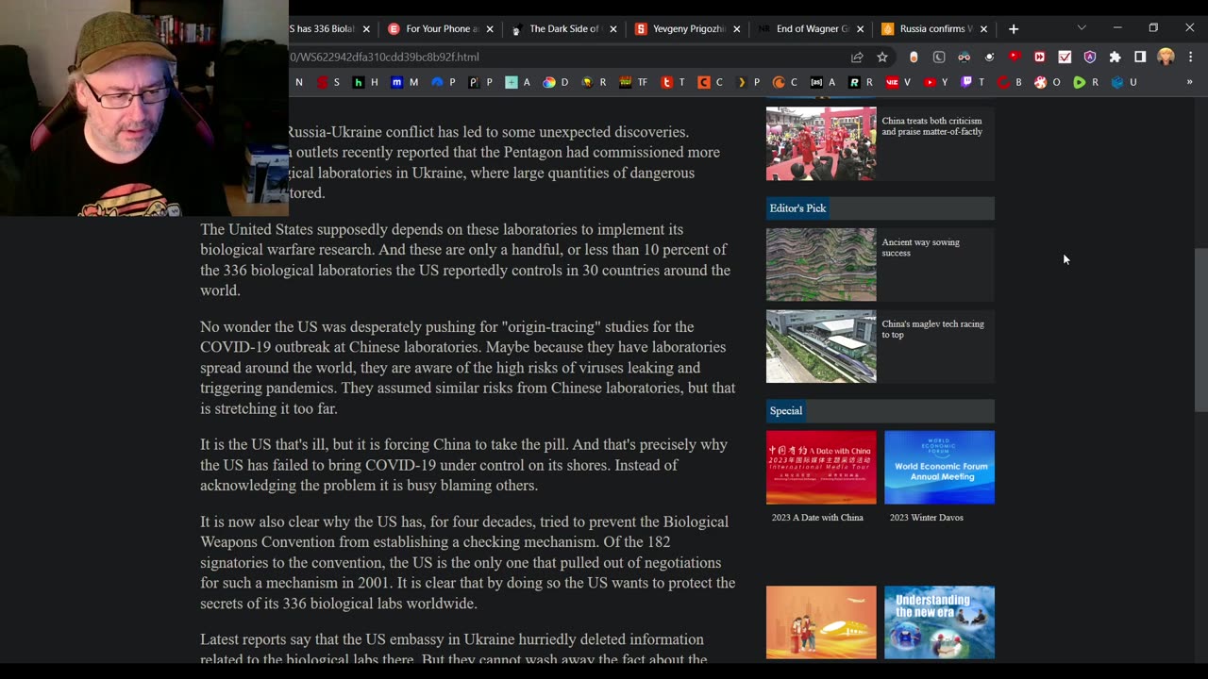This screenshot has height=679, width=1208.
Task: Click the paragraph starting 'The United States supposedly'
Action: pyautogui.click(x=465, y=259)
